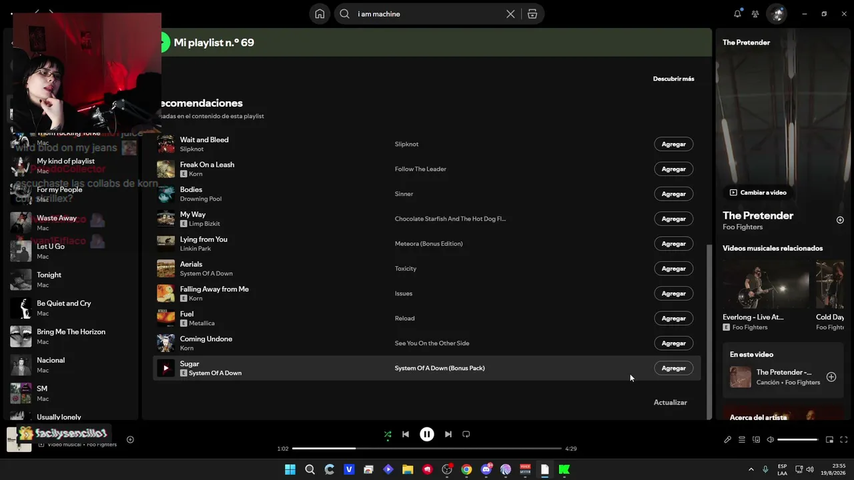Open the Slipknot artist link under Wait and Bleed

coord(191,149)
